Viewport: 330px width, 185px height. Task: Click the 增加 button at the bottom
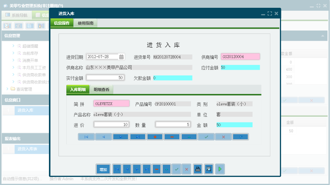[x=103, y=169]
